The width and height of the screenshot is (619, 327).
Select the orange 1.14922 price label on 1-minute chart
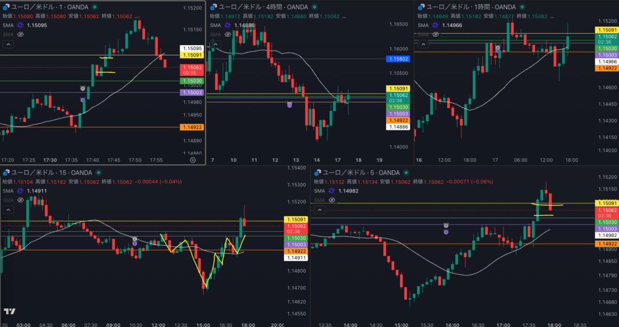tap(191, 127)
